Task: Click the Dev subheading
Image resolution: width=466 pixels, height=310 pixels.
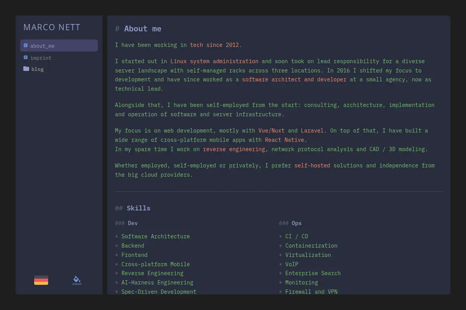Action: [133, 223]
